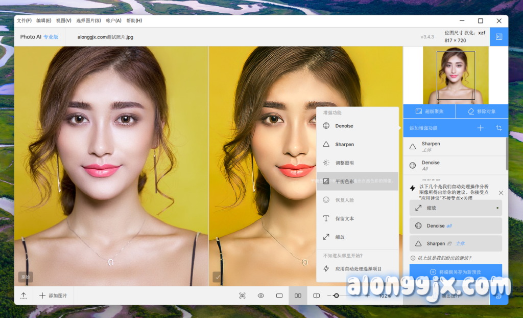Click the plus icon to add enhancement
Screen dimensions: 523x318
point(480,128)
